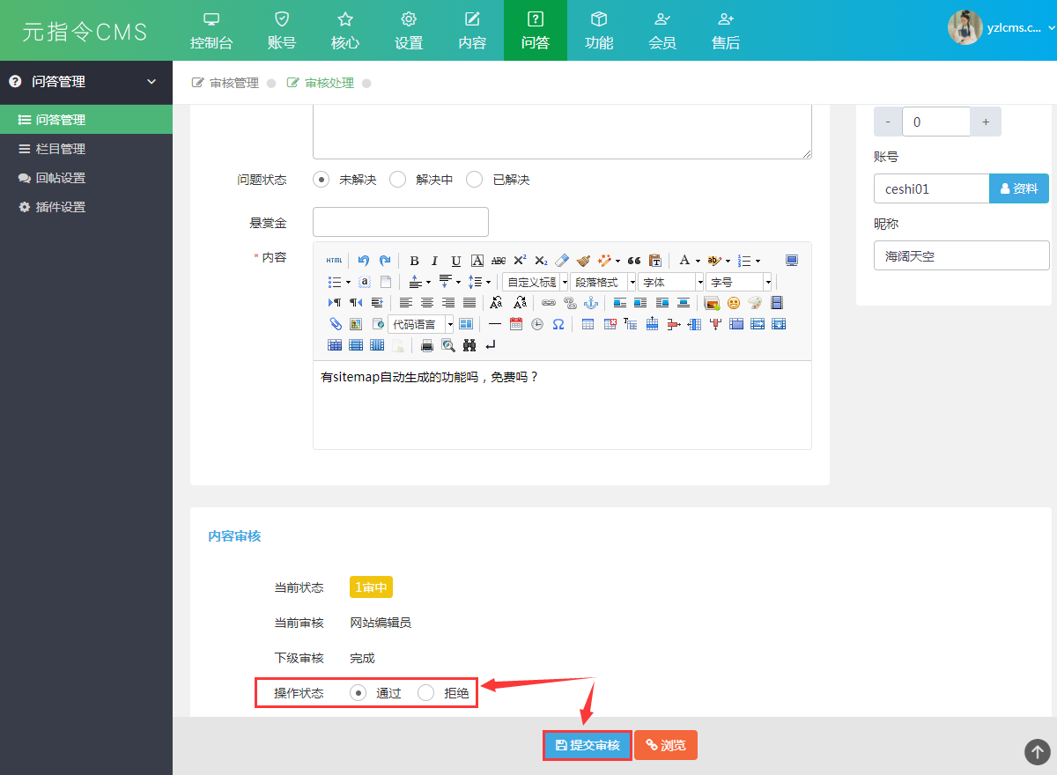Select 解决中 question status

397,180
